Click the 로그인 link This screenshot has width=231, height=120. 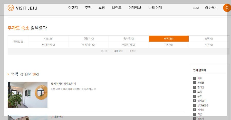196,8
